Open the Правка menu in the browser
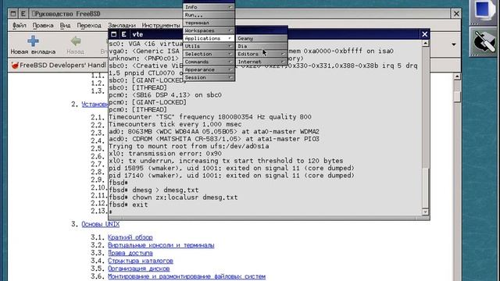Viewport: 500px width, 281px height. coord(43,25)
